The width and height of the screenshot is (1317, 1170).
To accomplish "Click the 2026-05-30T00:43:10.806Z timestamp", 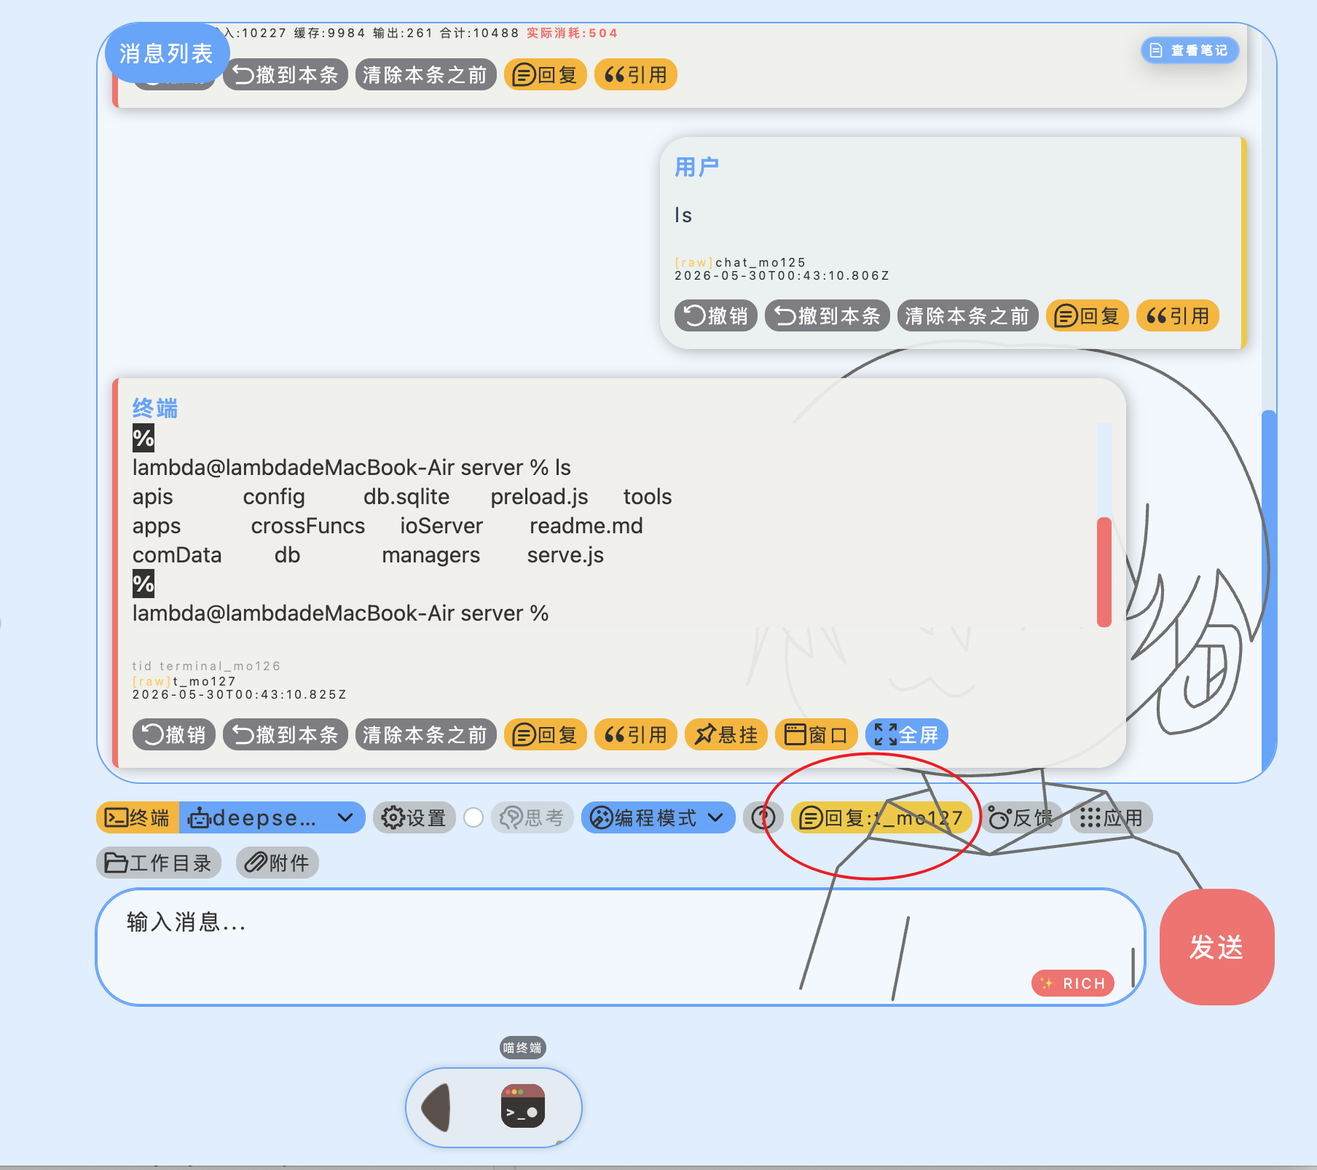I will tap(782, 276).
